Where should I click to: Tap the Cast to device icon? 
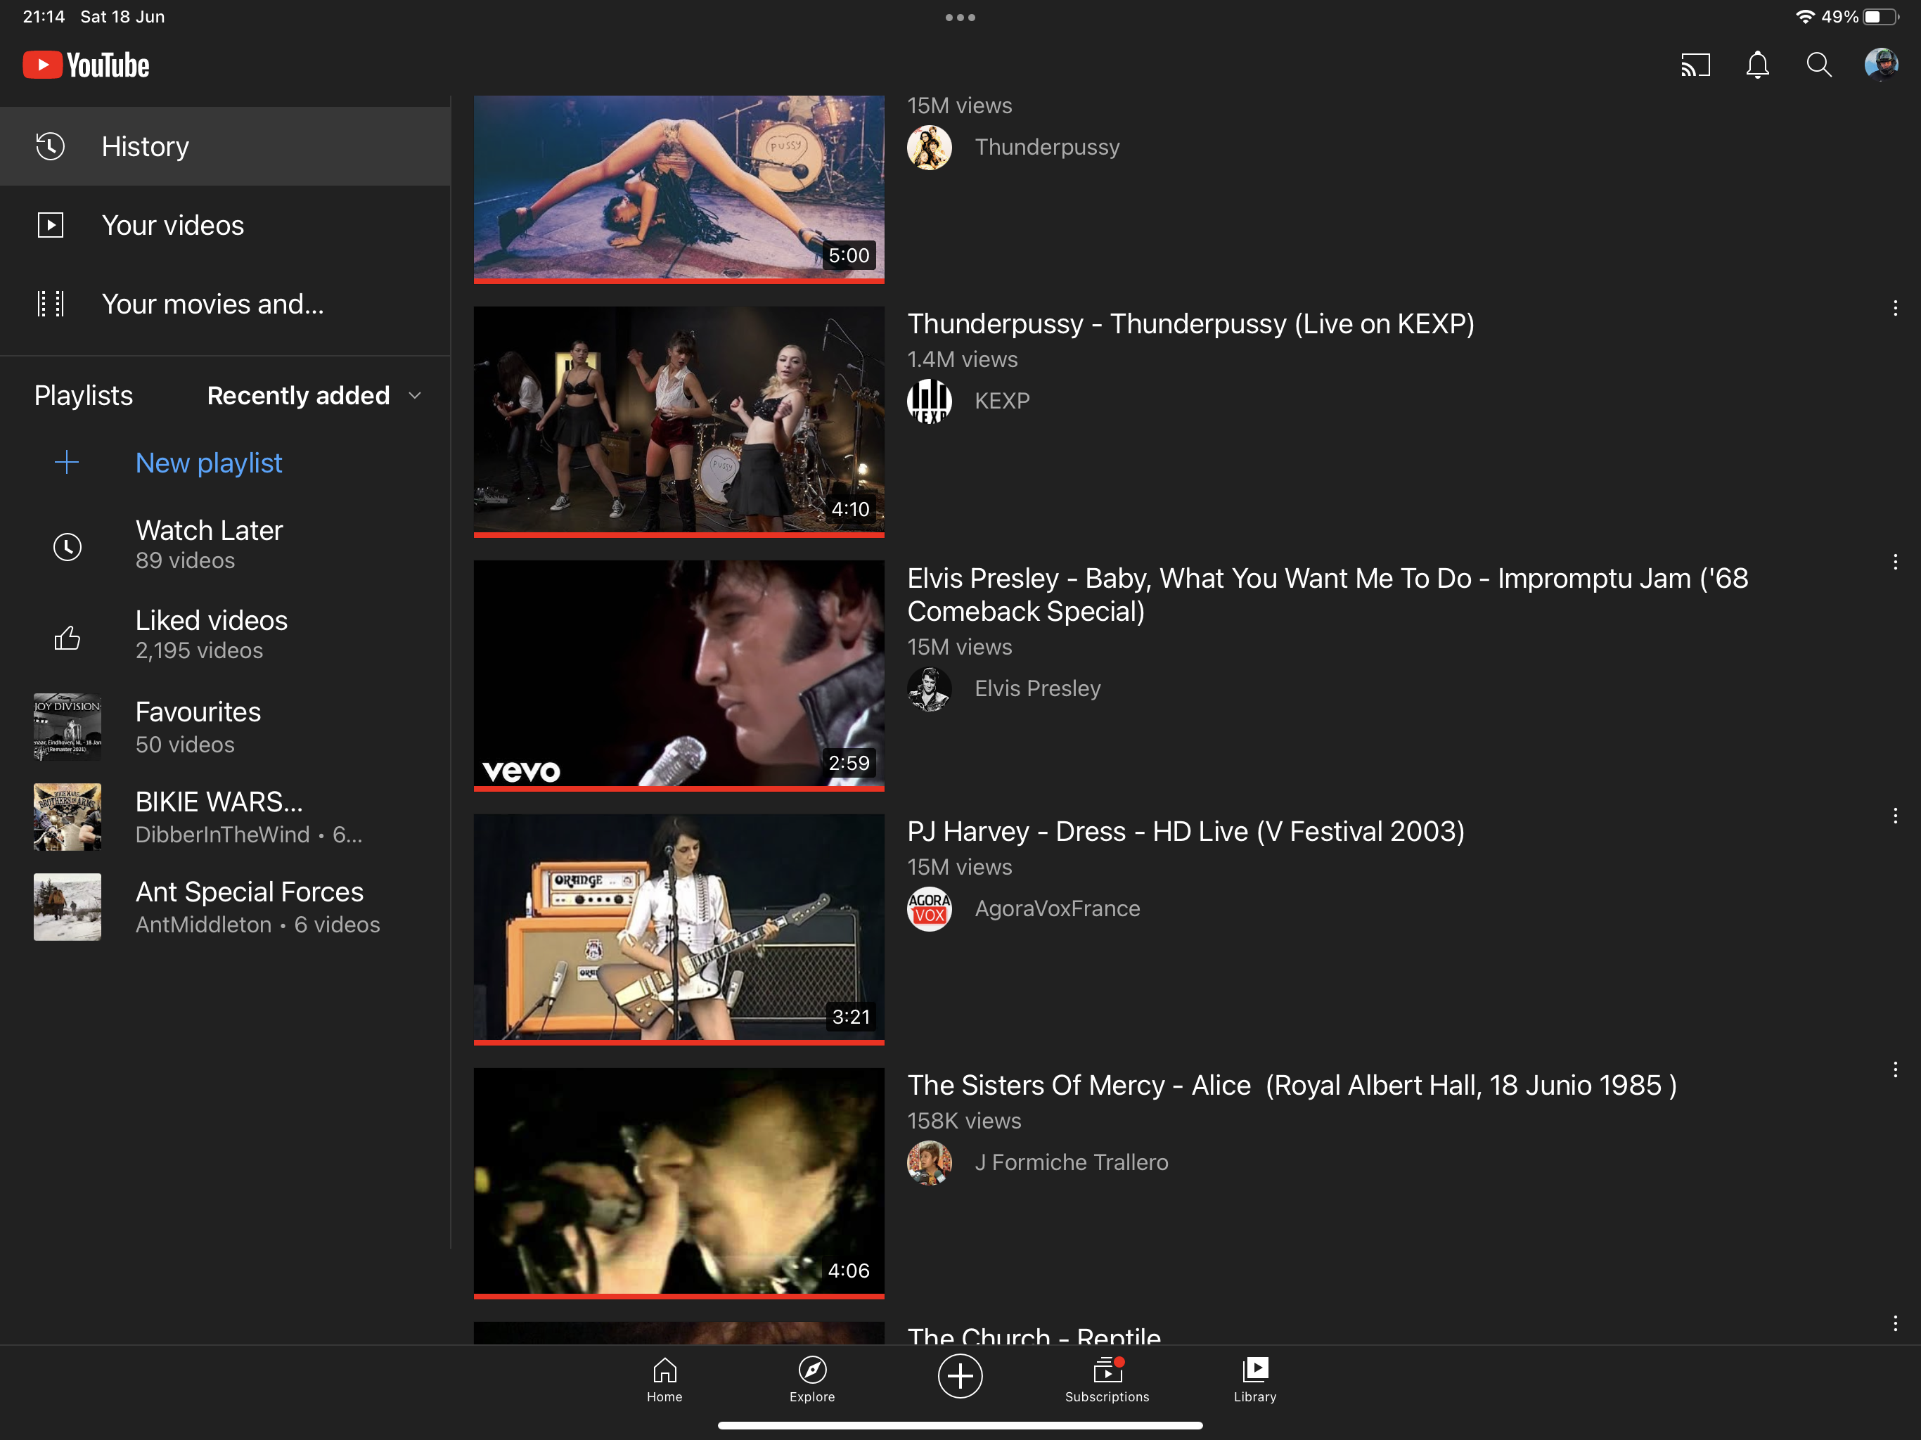[x=1695, y=65]
